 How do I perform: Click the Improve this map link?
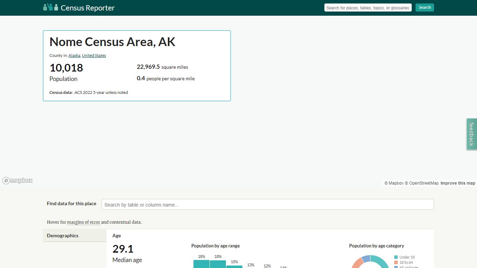(x=458, y=183)
